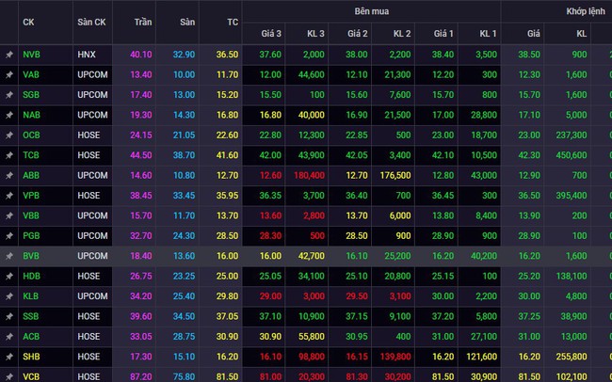Toggle pin on the TCB row
This screenshot has width=612, height=382.
9,155
